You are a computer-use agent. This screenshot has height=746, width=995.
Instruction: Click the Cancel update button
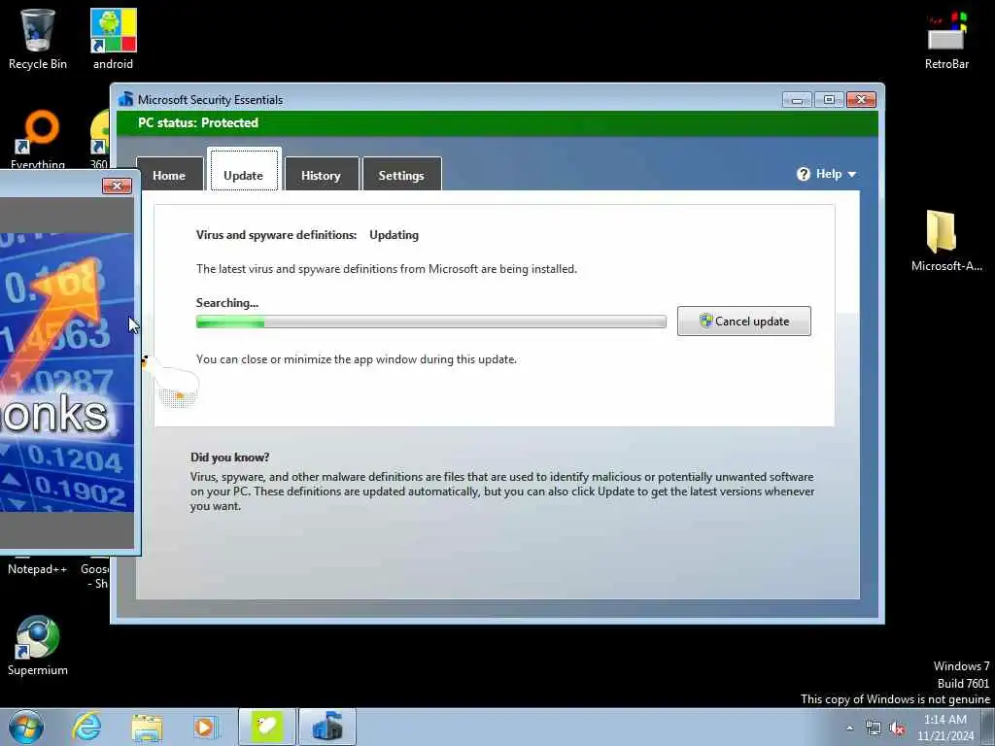click(743, 321)
